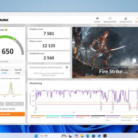Open the Home section icon
138x138 pixels.
(x=97, y=18)
